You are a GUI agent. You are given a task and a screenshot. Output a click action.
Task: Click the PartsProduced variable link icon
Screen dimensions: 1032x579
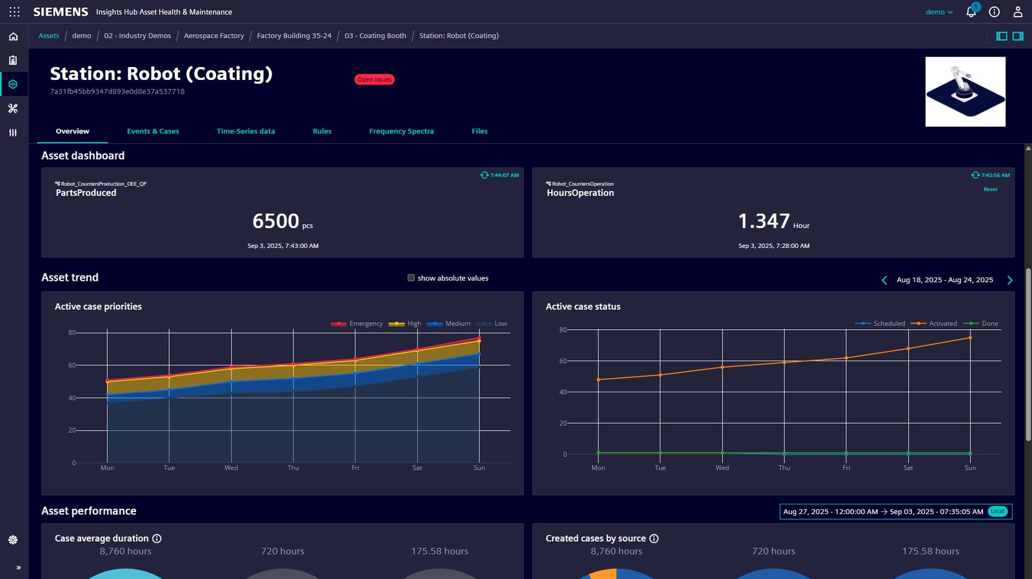(x=57, y=184)
